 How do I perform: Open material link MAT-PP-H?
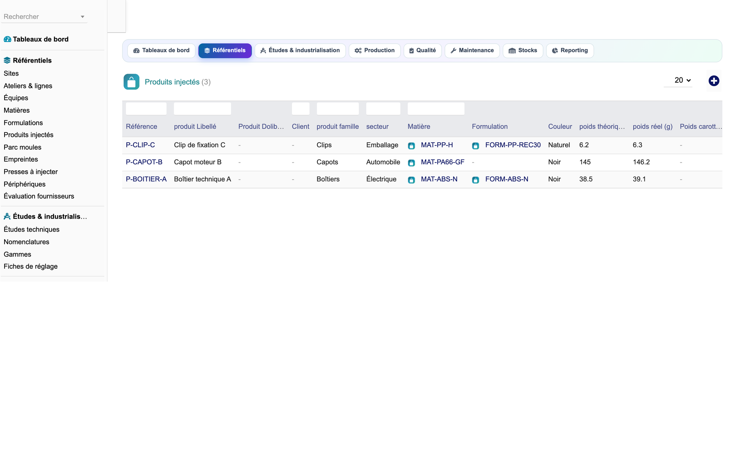437,145
